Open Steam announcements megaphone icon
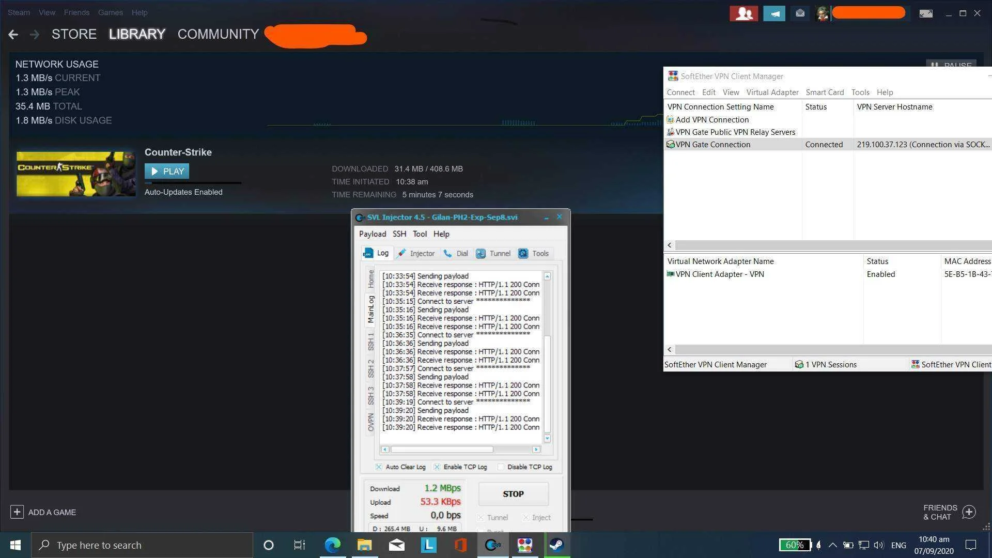Screen dimensions: 992x558 tap(774, 13)
